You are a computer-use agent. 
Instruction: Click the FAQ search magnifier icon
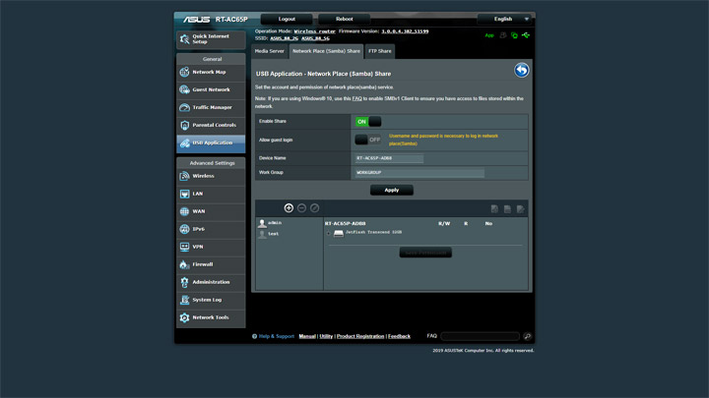click(x=527, y=336)
